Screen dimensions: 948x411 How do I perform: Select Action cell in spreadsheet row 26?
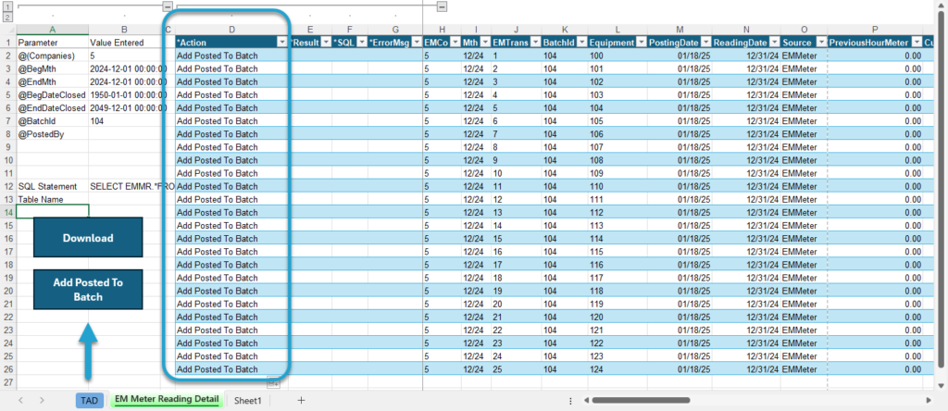[231, 369]
